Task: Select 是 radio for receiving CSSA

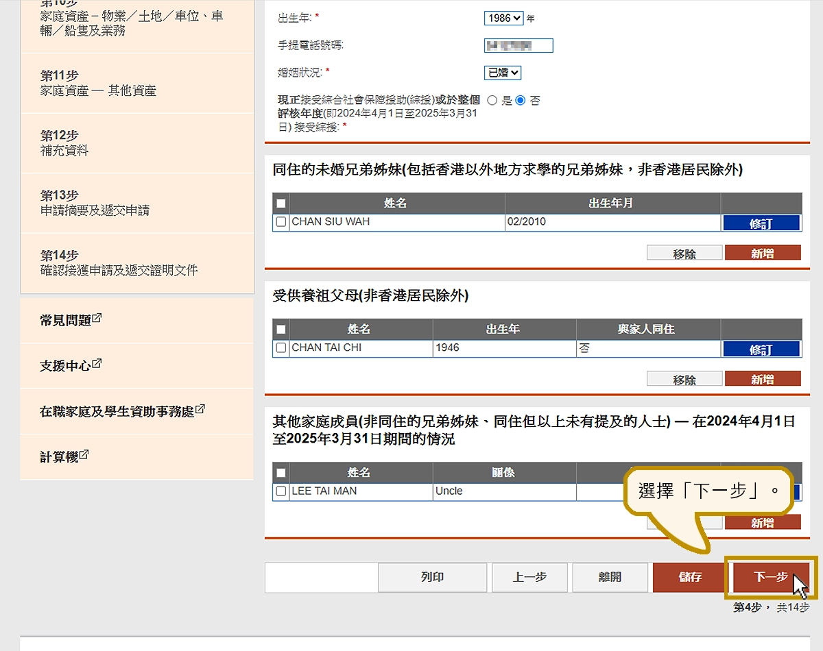Action: click(492, 101)
